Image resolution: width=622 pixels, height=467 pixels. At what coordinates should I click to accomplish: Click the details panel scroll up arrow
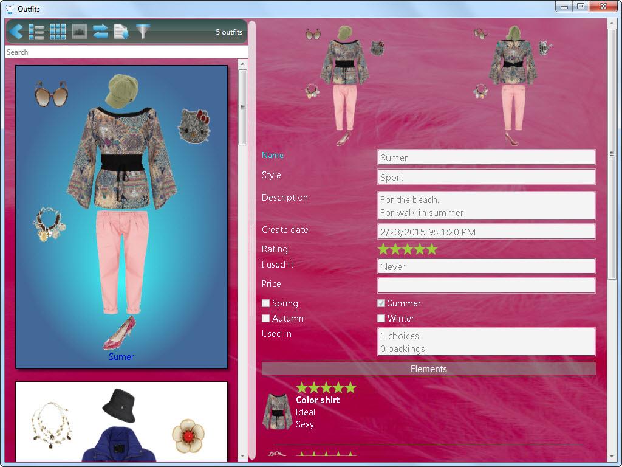click(x=612, y=22)
